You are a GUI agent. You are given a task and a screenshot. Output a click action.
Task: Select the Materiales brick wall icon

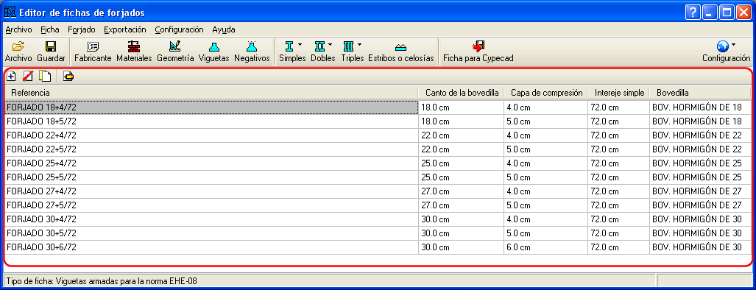(133, 46)
